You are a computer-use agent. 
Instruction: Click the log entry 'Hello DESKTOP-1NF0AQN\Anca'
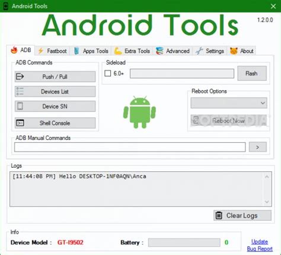pos(103,176)
